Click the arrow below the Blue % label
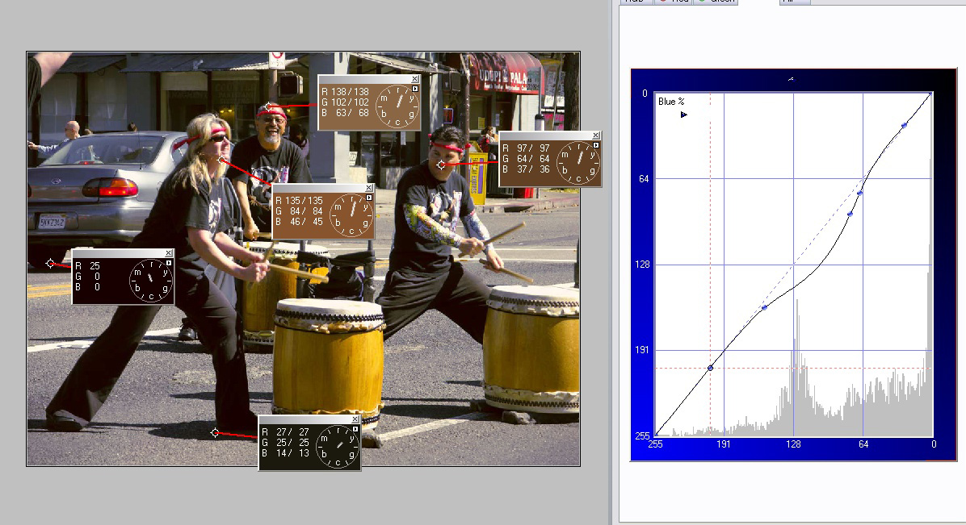This screenshot has height=525, width=966. point(684,115)
